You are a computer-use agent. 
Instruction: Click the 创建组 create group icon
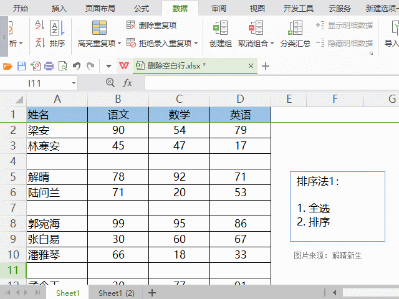point(220,27)
